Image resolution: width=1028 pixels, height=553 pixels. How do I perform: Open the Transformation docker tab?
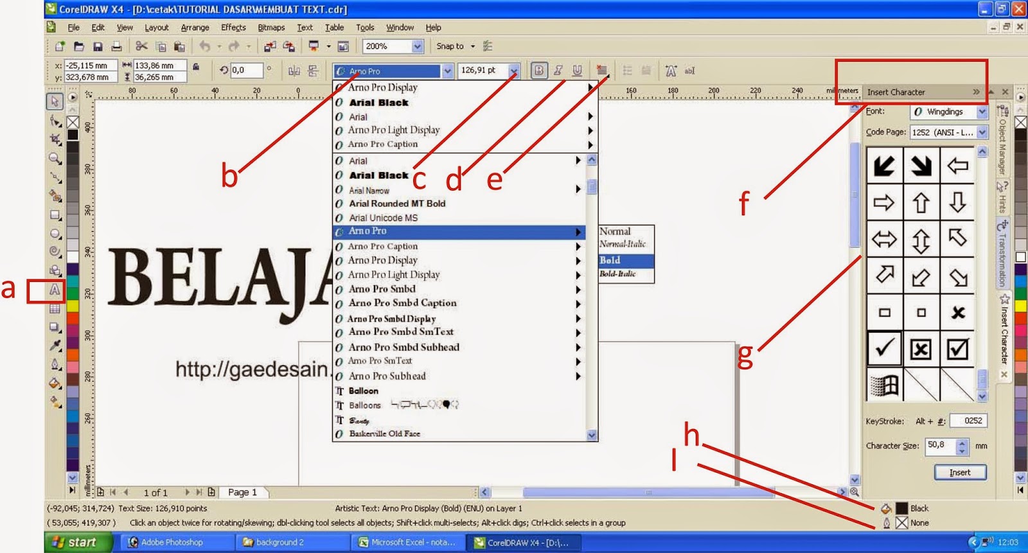[1002, 254]
